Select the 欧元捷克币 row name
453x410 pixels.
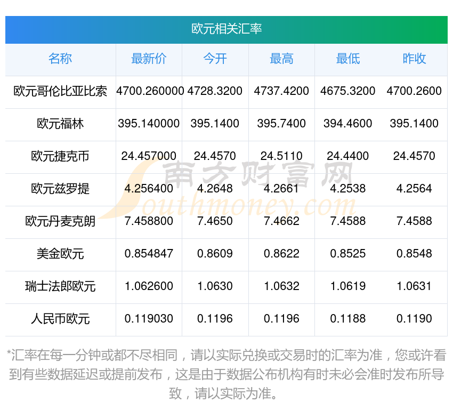[x=60, y=156]
